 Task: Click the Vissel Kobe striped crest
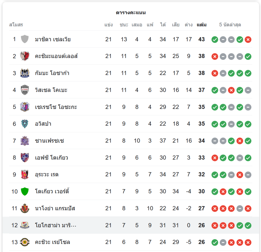pyautogui.click(x=25, y=90)
